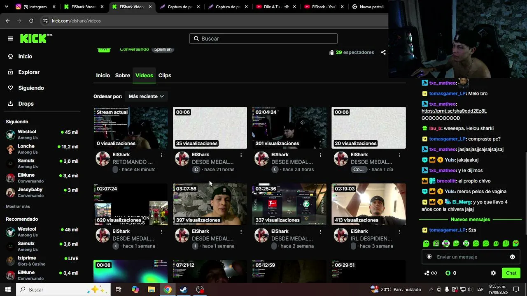Open chat settings gear
The width and height of the screenshot is (527, 296).
click(493, 273)
